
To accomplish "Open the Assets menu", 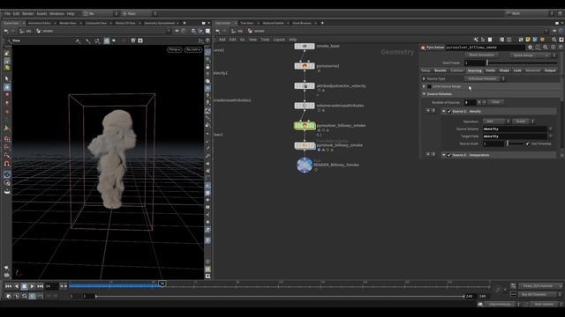I will click(x=41, y=14).
